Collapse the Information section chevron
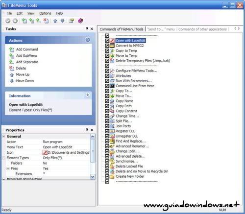 88,95
